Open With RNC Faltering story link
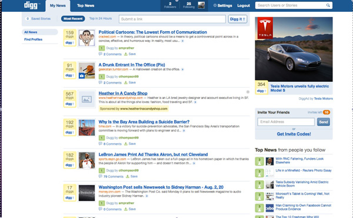The height and width of the screenshot is (218, 353). click(299, 160)
